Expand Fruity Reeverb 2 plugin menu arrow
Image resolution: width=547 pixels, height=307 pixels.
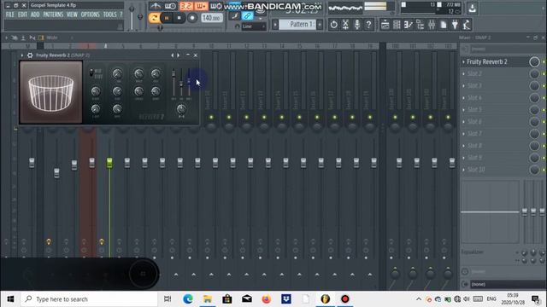tap(22, 55)
